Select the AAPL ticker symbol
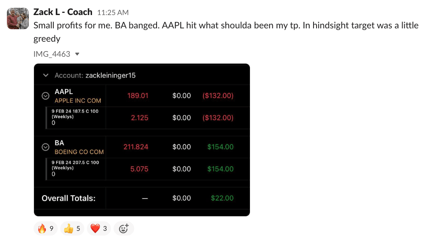Image resolution: width=437 pixels, height=239 pixels. [64, 92]
